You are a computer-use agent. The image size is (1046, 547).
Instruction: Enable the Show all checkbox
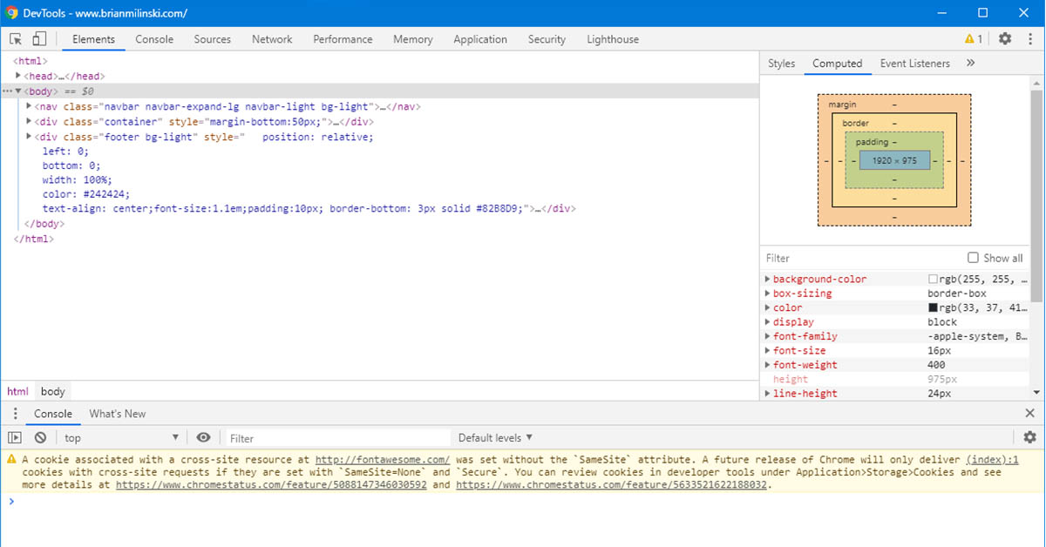(973, 258)
